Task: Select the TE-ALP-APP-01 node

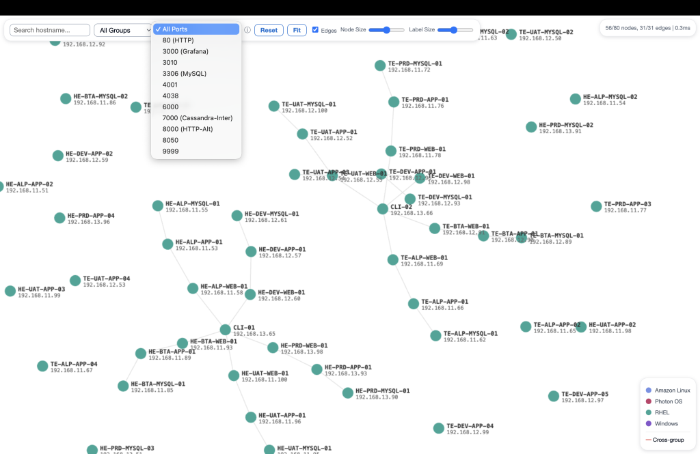Action: [414, 304]
